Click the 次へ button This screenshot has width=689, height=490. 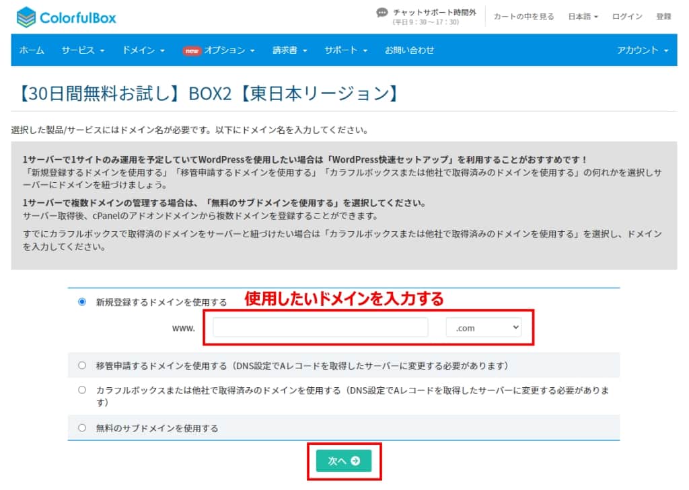coord(344,461)
